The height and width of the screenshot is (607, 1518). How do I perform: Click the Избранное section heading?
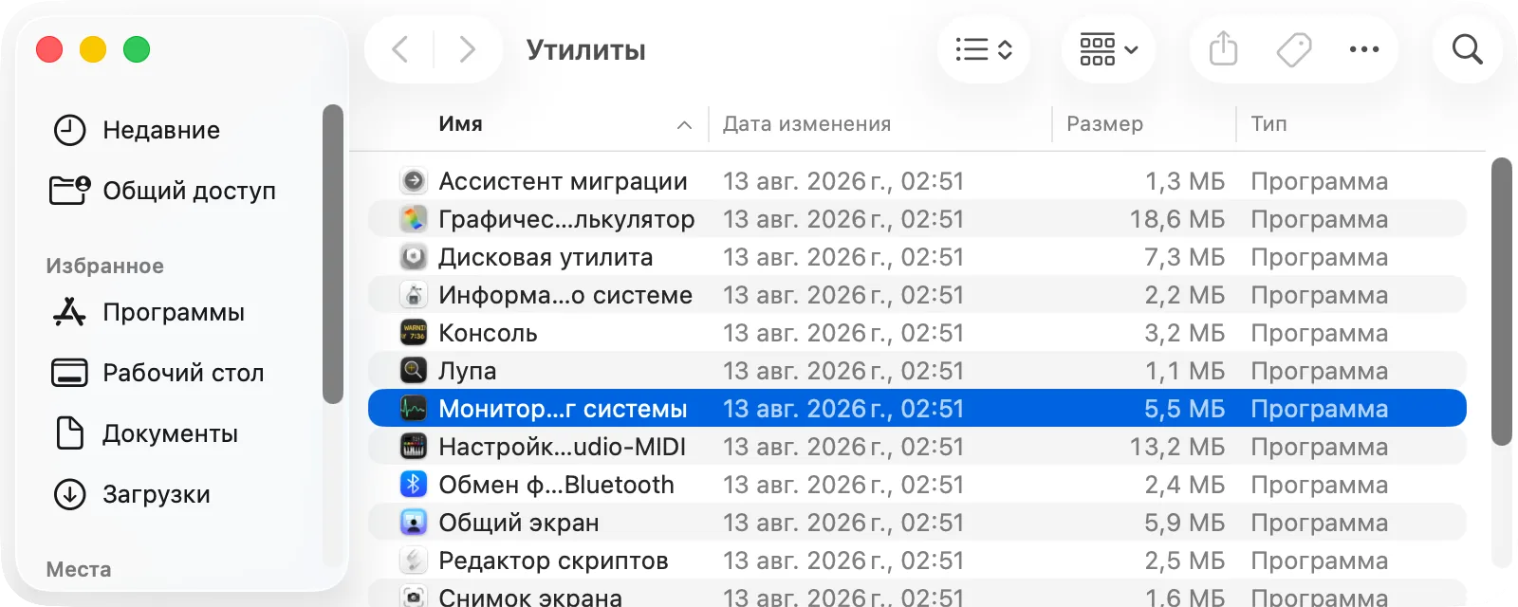104,267
